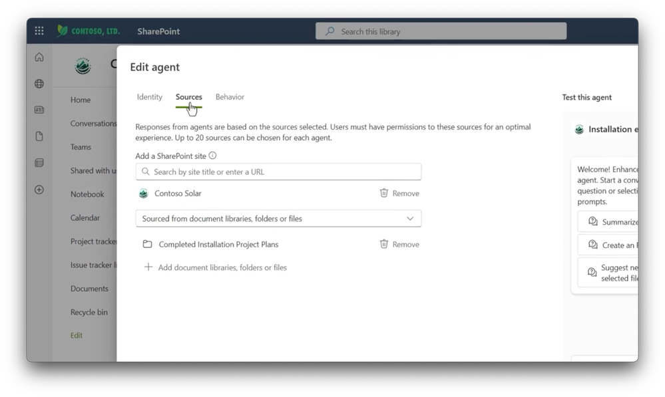The width and height of the screenshot is (665, 397).
Task: Click chat icon on Create an prompt
Action: click(x=592, y=245)
